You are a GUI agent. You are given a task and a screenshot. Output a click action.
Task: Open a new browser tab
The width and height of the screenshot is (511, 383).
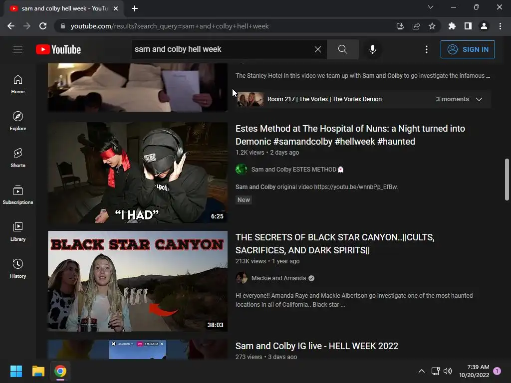[135, 8]
